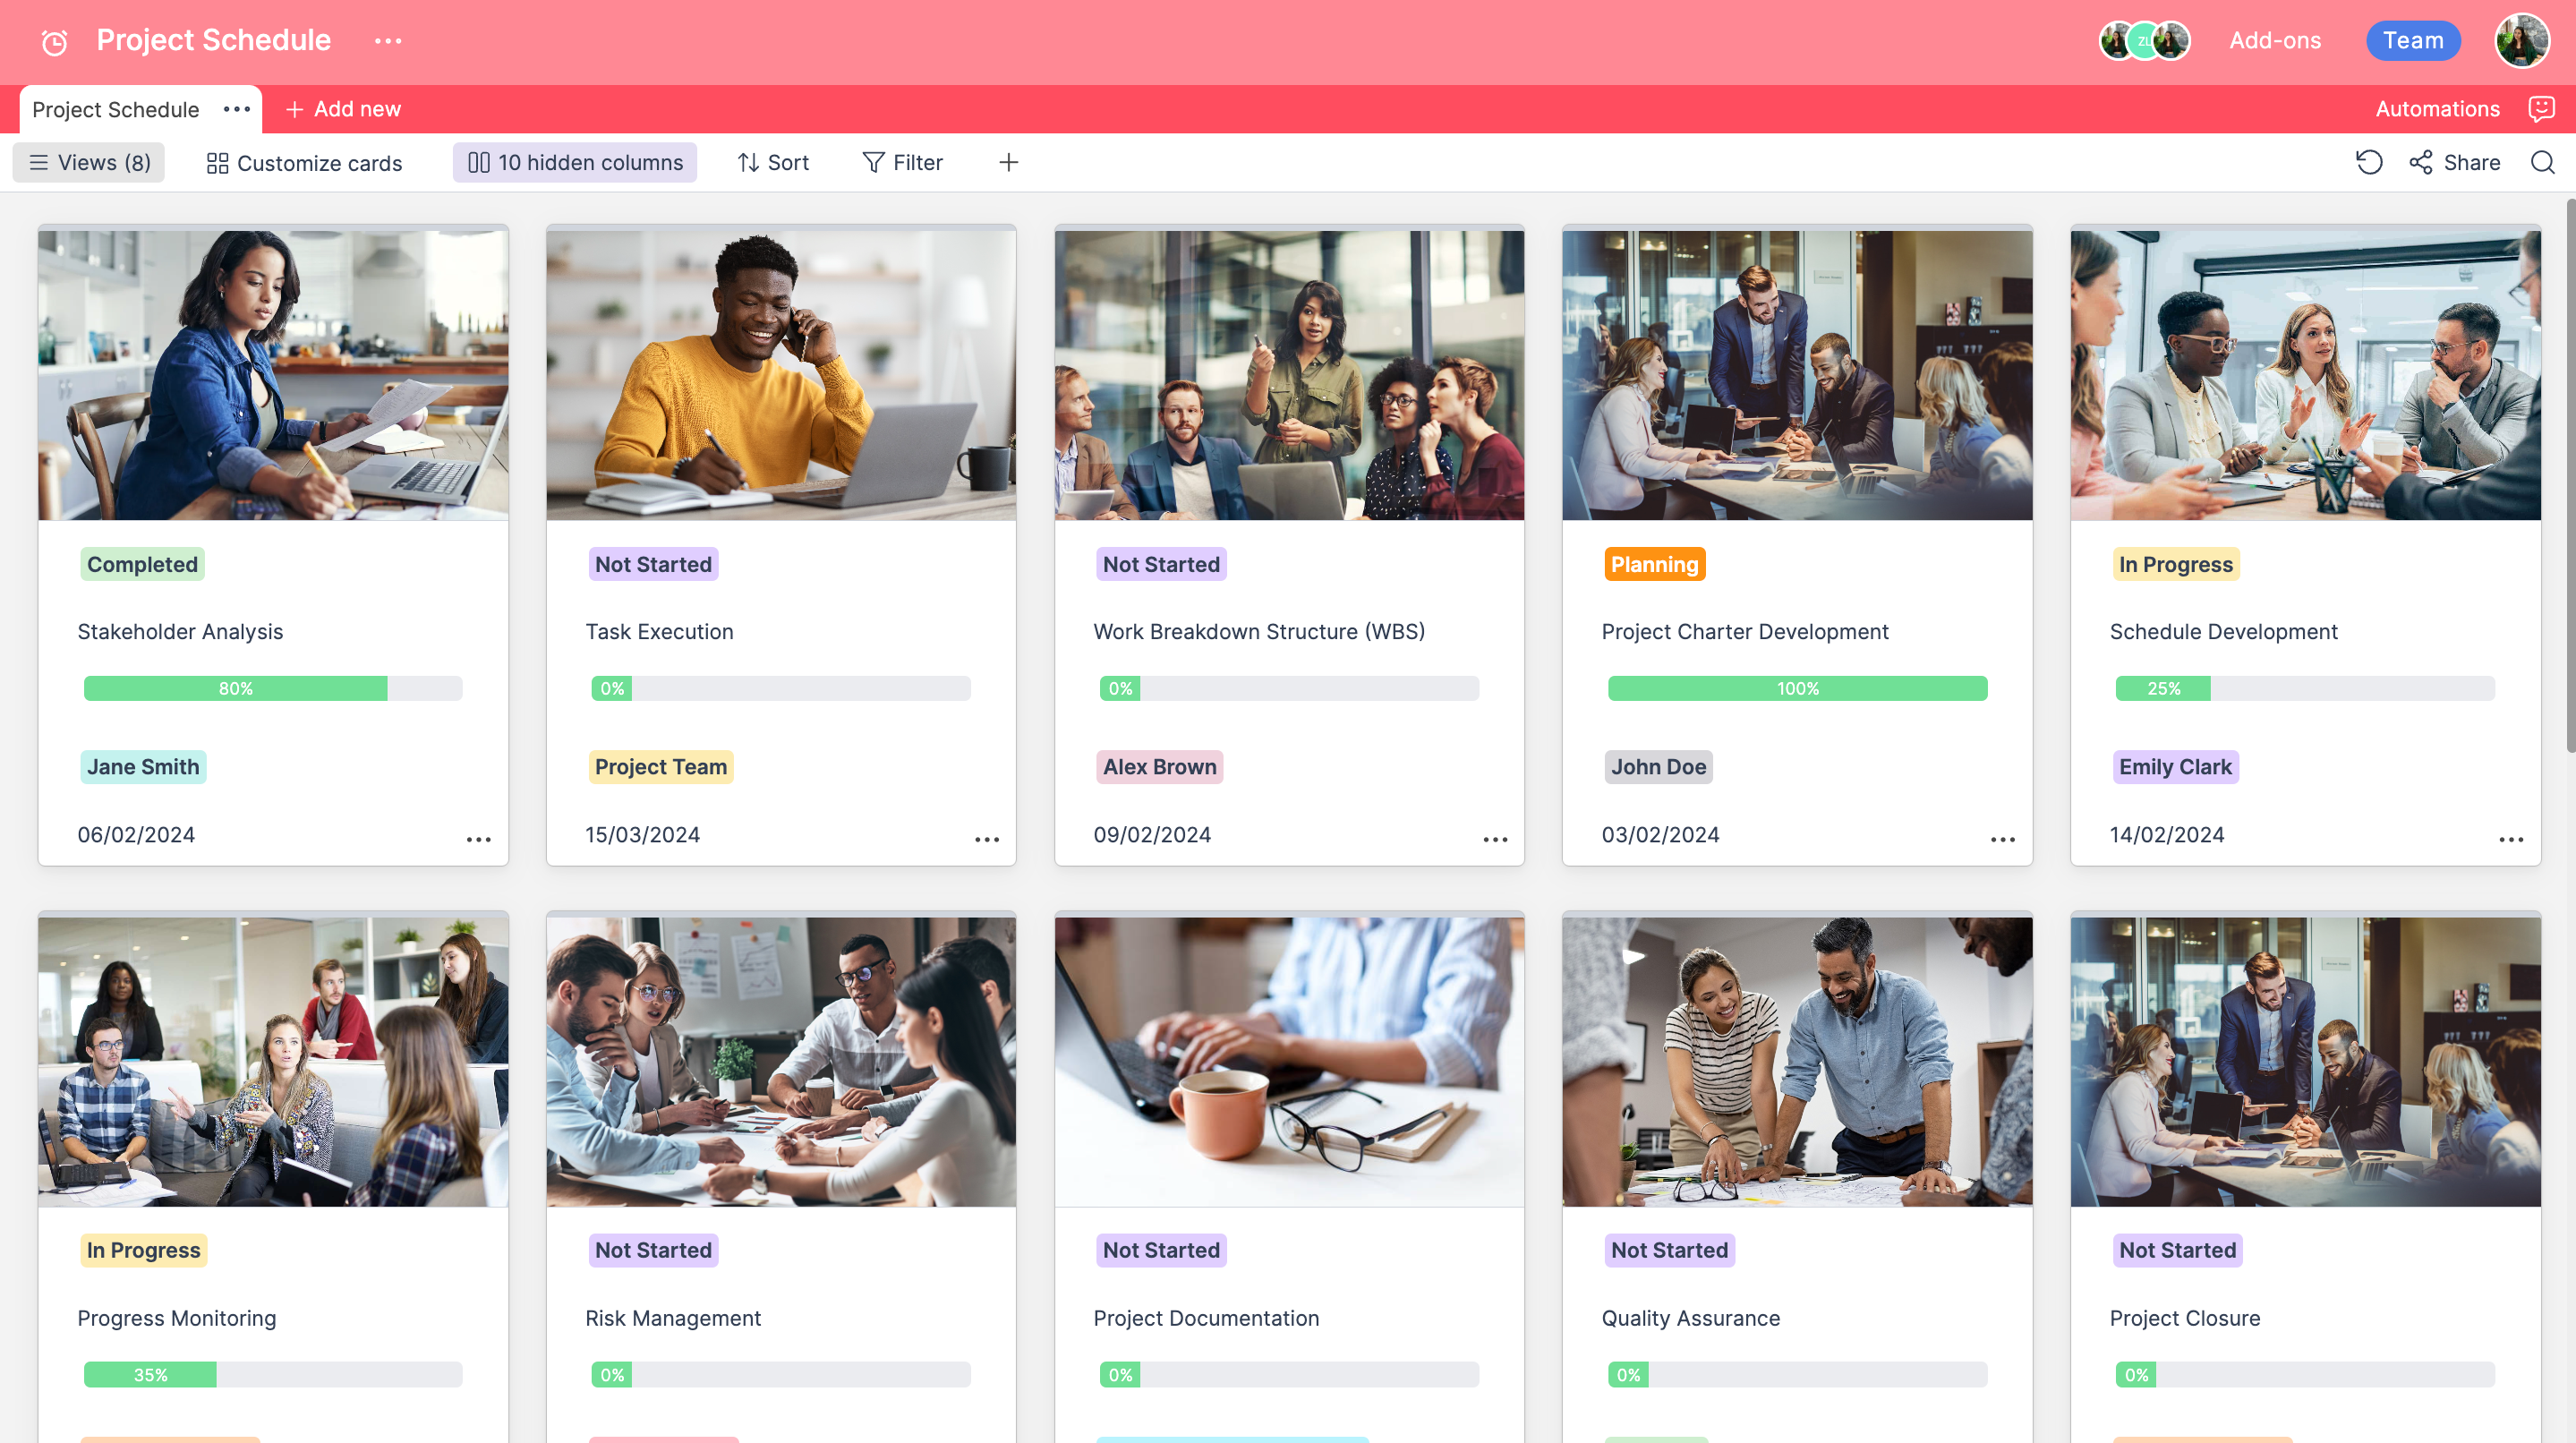Image resolution: width=2576 pixels, height=1443 pixels.
Task: Click the Work Breakdown Structure (WBS) title
Action: (1259, 632)
